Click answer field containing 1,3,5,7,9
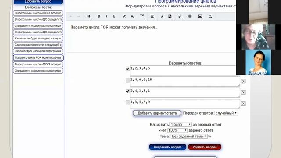 point(185,104)
